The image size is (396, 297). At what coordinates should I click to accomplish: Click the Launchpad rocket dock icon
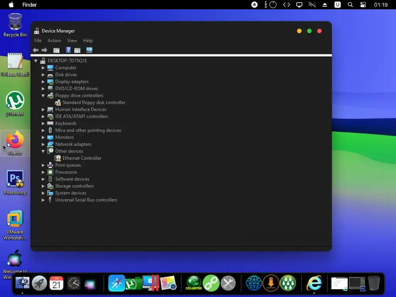(39, 283)
